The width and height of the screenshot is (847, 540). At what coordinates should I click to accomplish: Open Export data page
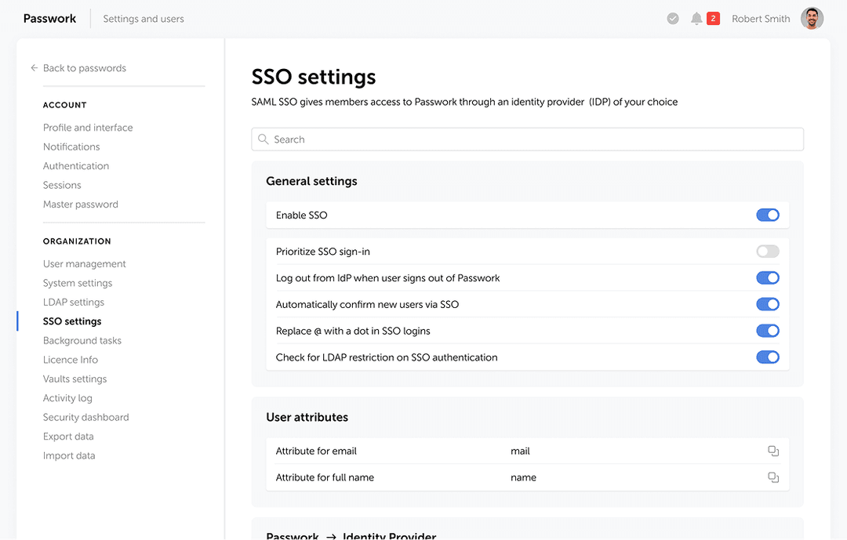pos(68,437)
